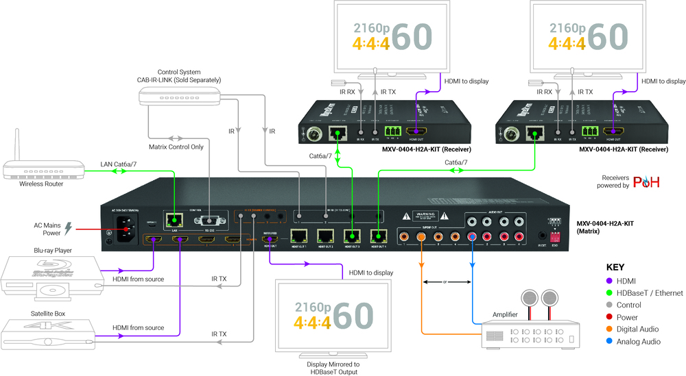Click the IR EXT jack on matrix
This screenshot has width=686, height=376.
point(543,236)
